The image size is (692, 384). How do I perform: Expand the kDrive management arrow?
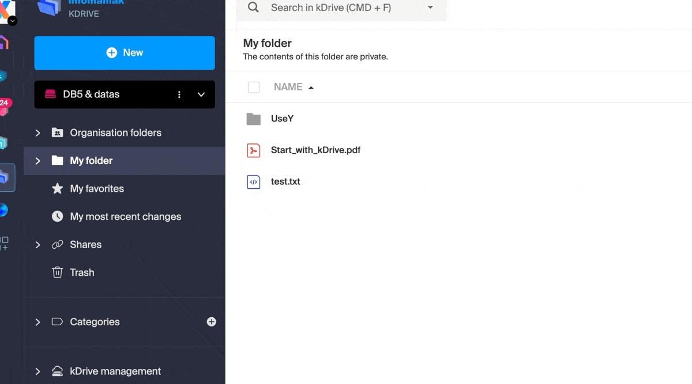point(38,371)
